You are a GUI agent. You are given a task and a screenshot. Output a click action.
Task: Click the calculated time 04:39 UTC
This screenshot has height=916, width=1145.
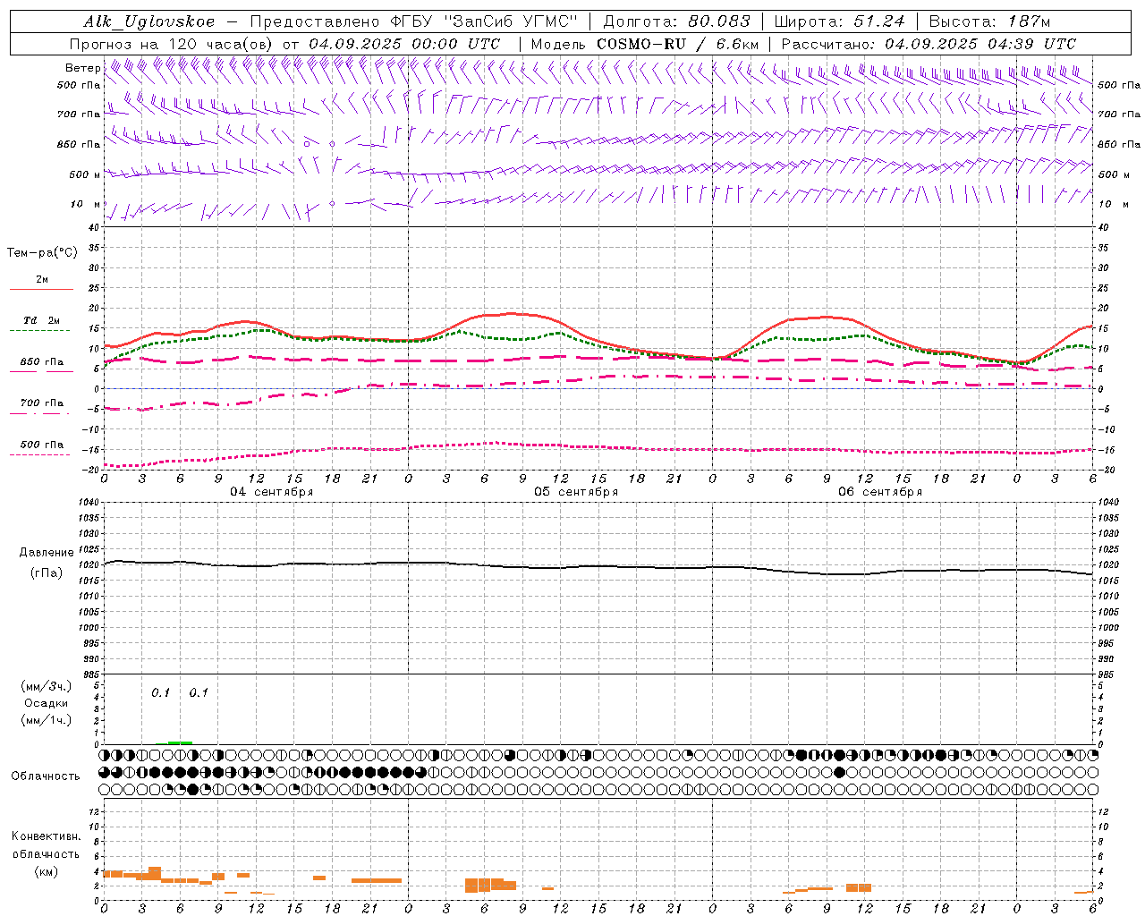[1031, 44]
